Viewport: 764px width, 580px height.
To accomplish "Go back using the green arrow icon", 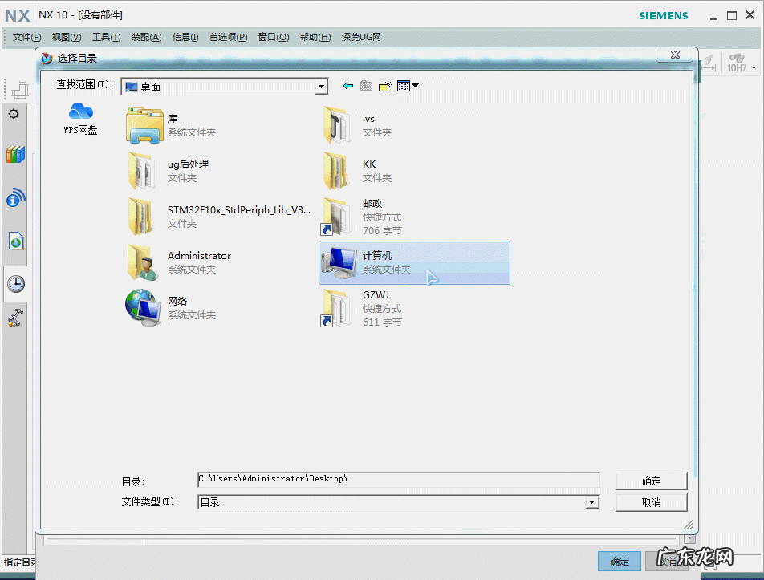I will click(x=347, y=86).
